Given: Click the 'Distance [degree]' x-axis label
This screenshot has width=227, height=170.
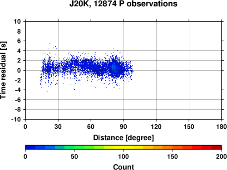Looking at the screenshot, I should coord(123,138).
